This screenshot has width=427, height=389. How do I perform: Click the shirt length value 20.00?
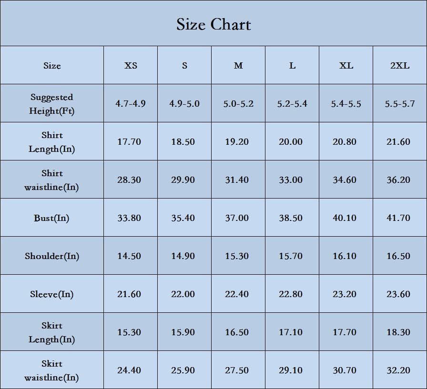click(291, 142)
